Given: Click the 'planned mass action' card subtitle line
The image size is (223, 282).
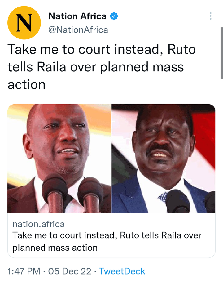Looking at the screenshot, I should (x=55, y=248).
